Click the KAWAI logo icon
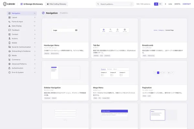The height and width of the screenshot is (129, 194). click(x=5, y=4)
